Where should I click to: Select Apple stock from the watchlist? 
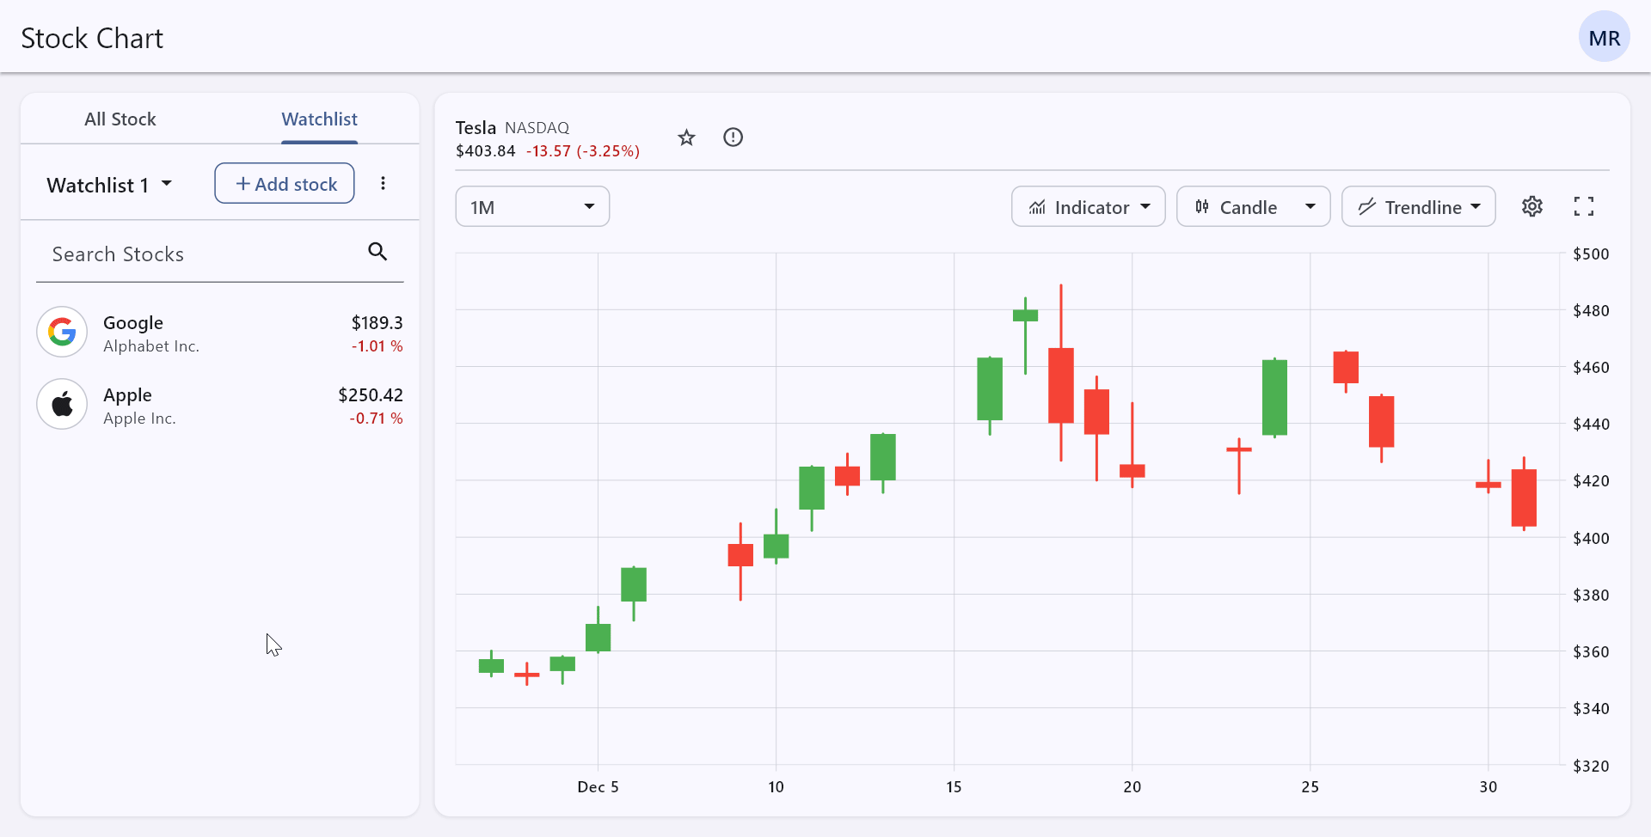point(220,404)
